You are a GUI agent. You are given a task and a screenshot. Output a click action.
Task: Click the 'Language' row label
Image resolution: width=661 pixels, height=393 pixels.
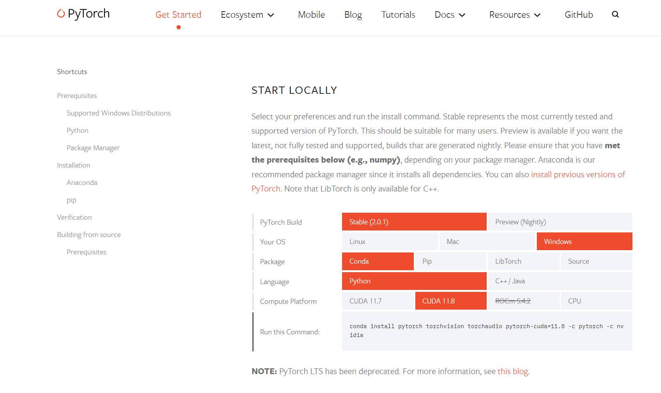pyautogui.click(x=274, y=282)
